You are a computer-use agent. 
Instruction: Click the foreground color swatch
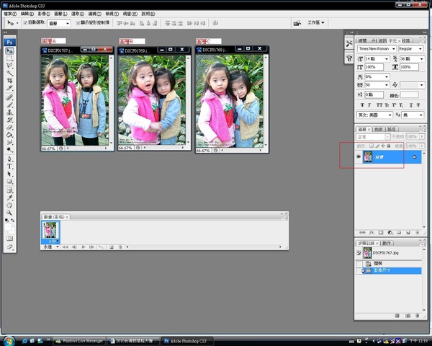[8, 227]
